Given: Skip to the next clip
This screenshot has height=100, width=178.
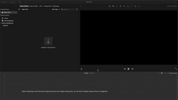Looking at the screenshot, I should (133, 69).
